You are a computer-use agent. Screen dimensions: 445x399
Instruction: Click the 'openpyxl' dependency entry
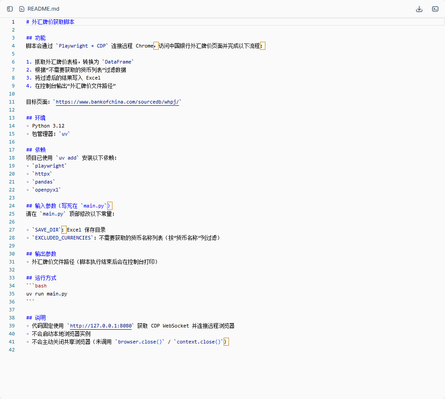47,190
